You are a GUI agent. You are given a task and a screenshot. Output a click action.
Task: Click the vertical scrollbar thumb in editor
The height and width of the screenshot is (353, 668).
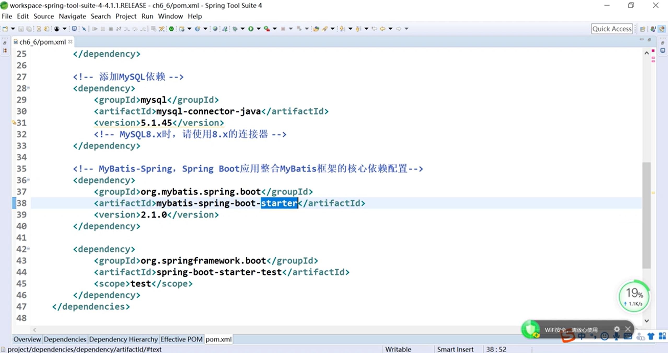coord(647,215)
